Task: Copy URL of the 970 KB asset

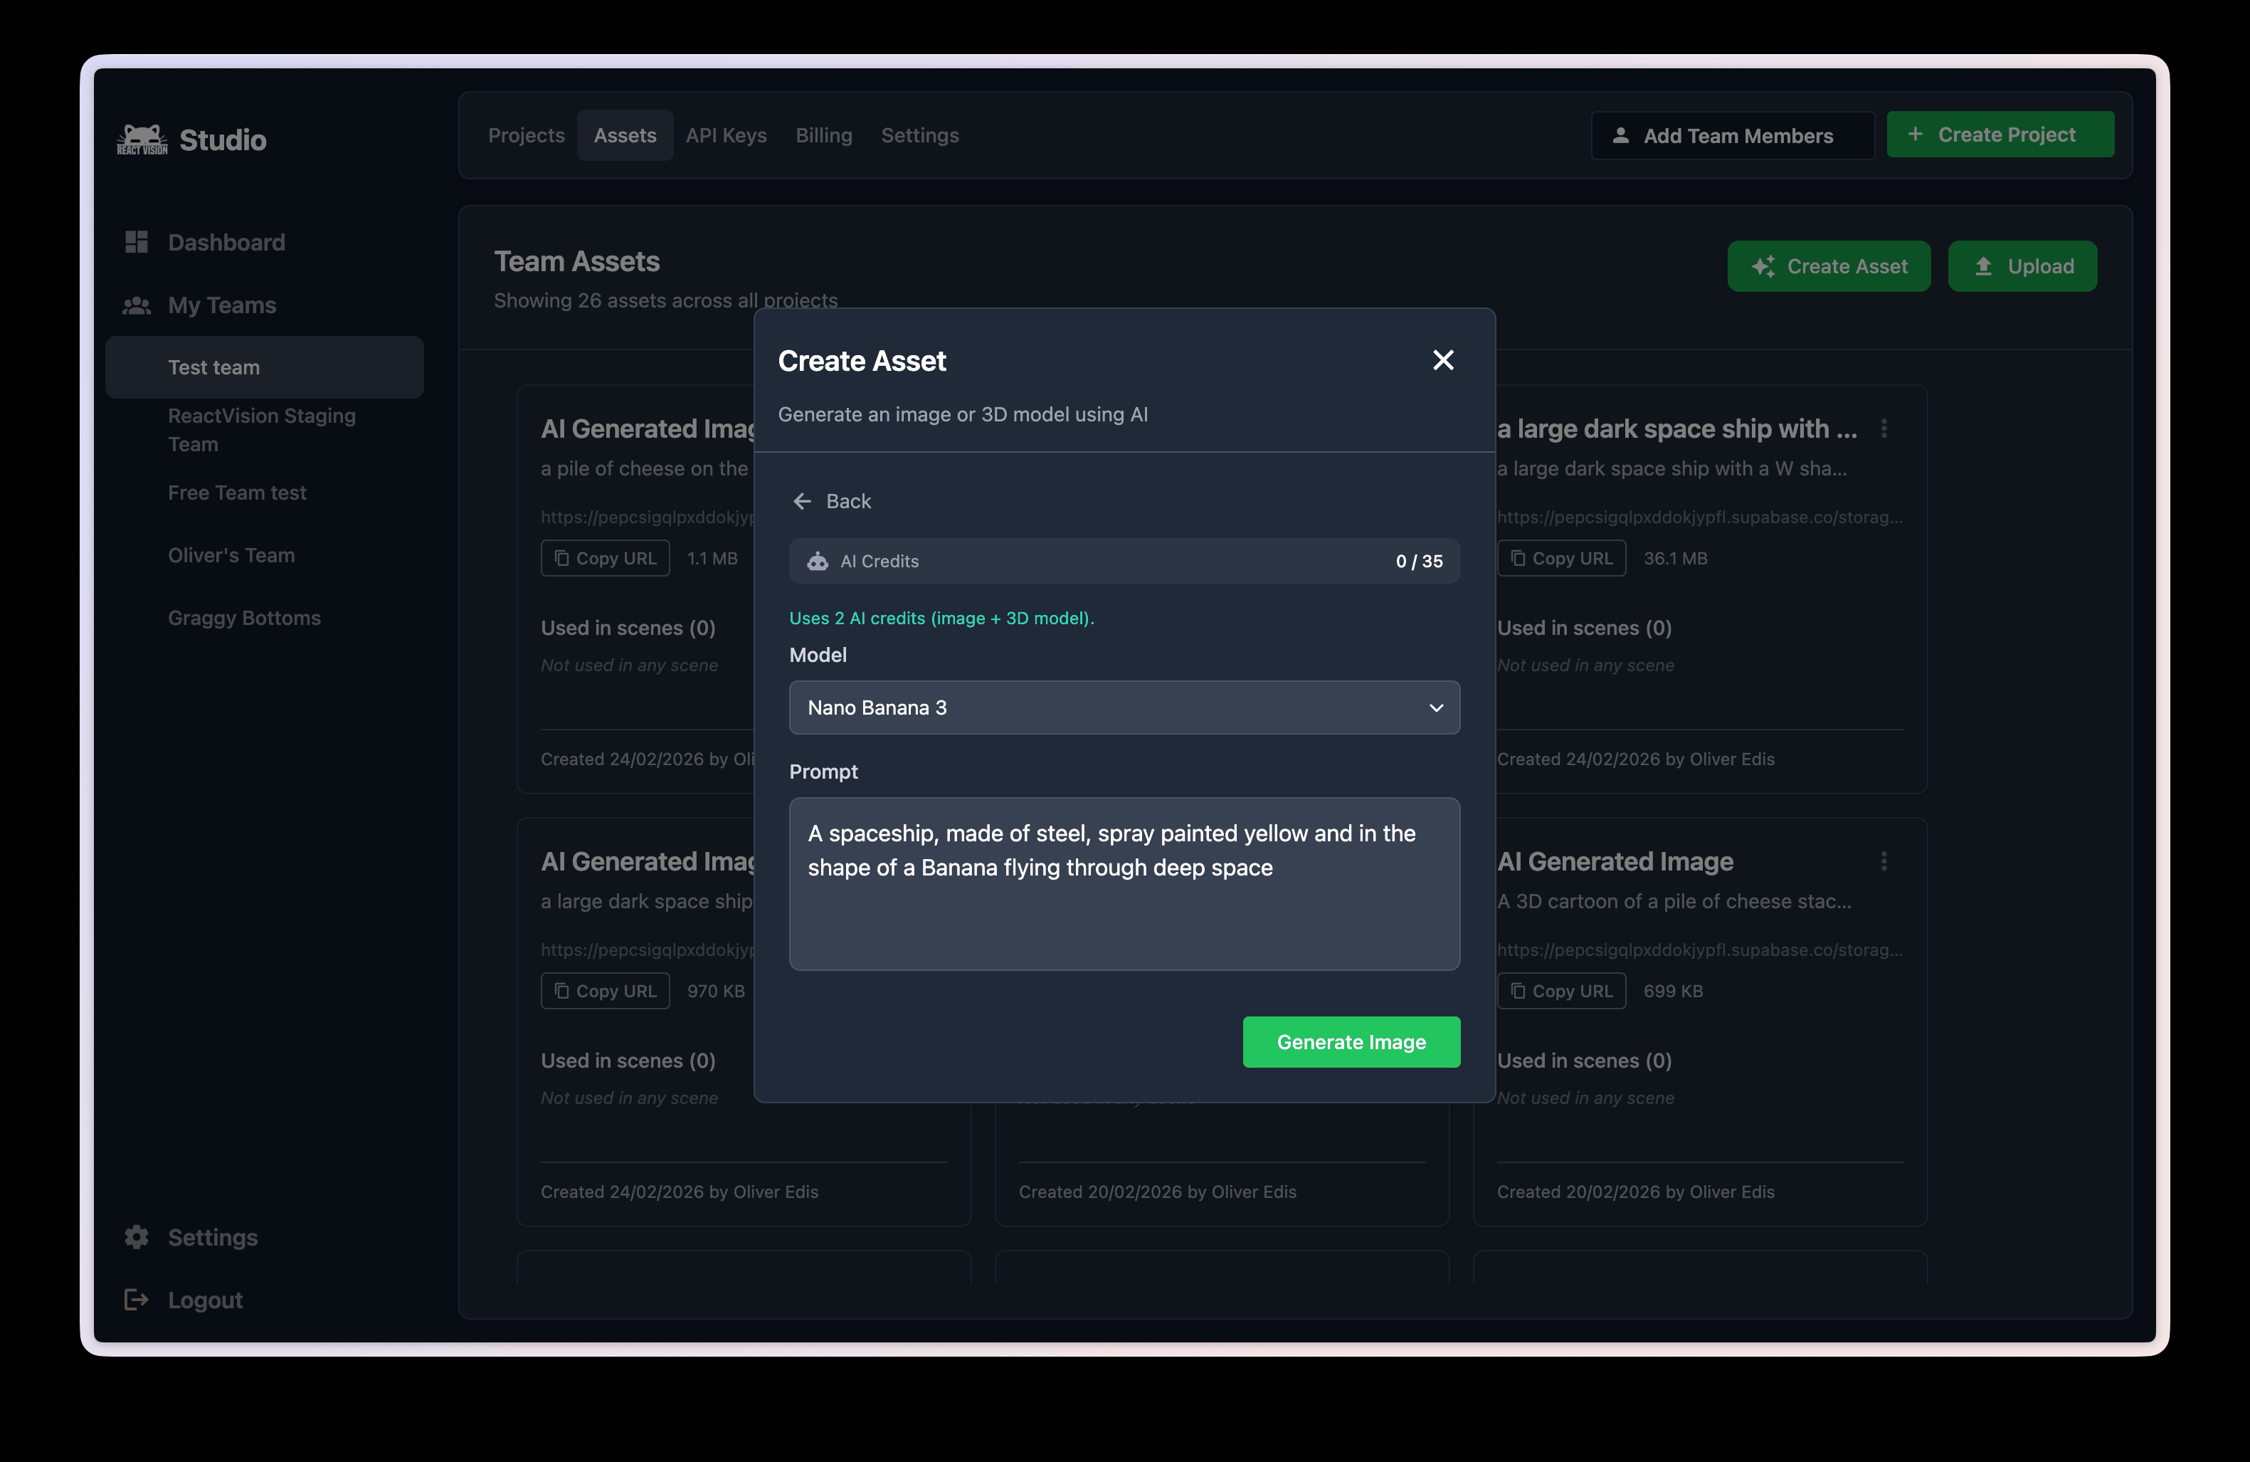Action: [x=605, y=991]
